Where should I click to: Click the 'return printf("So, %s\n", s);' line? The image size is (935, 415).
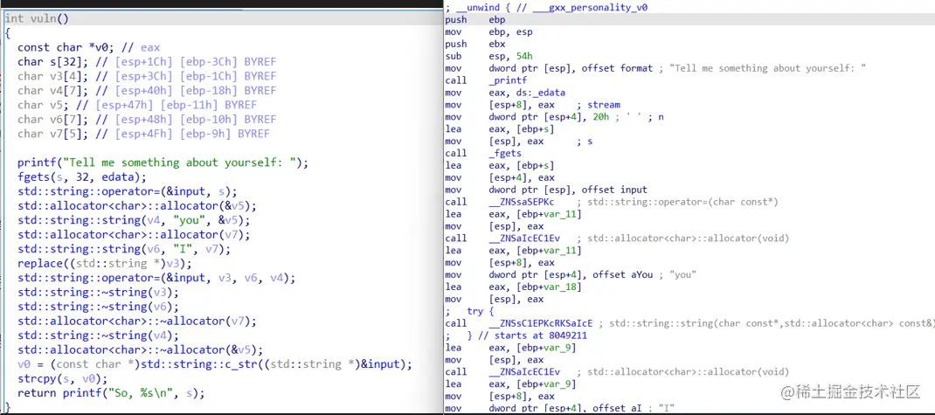click(111, 393)
